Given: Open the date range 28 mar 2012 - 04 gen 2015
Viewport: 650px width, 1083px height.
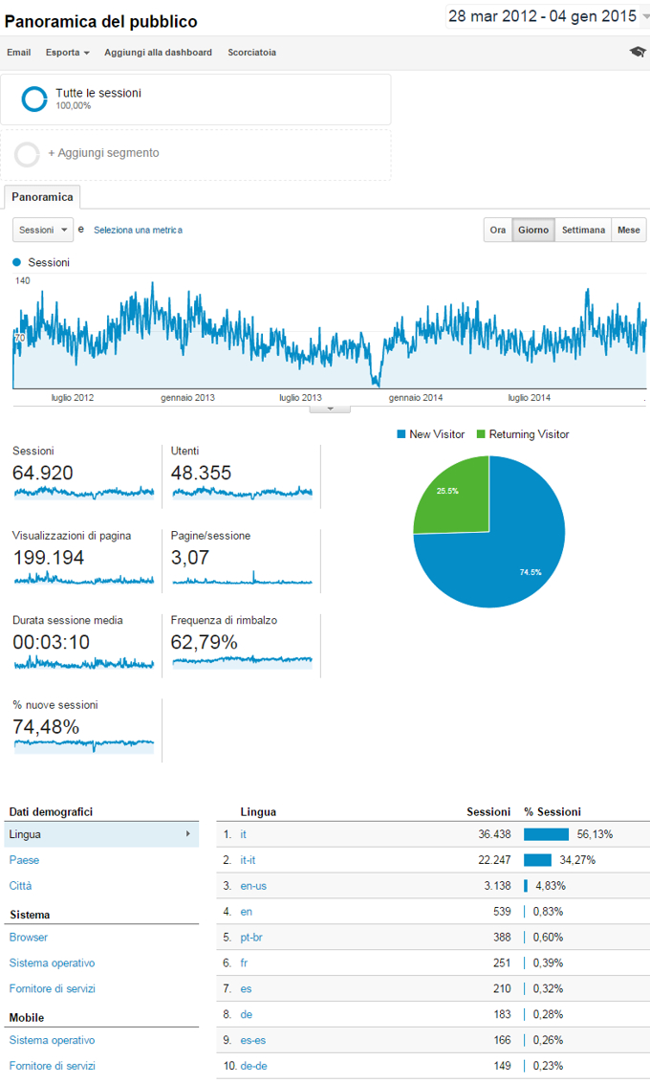Looking at the screenshot, I should pyautogui.click(x=542, y=16).
